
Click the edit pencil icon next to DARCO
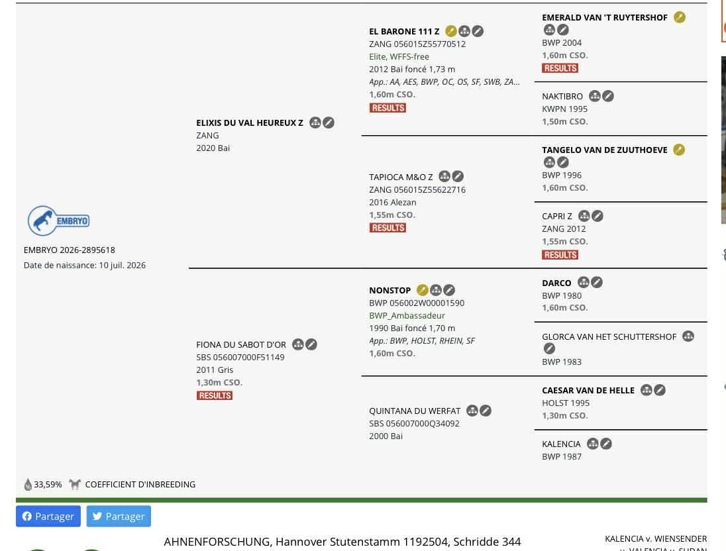coord(597,283)
